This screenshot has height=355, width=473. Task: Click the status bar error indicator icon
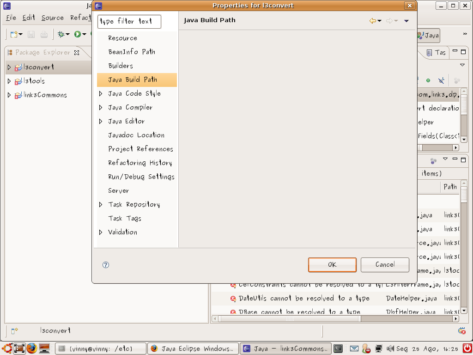point(461,331)
